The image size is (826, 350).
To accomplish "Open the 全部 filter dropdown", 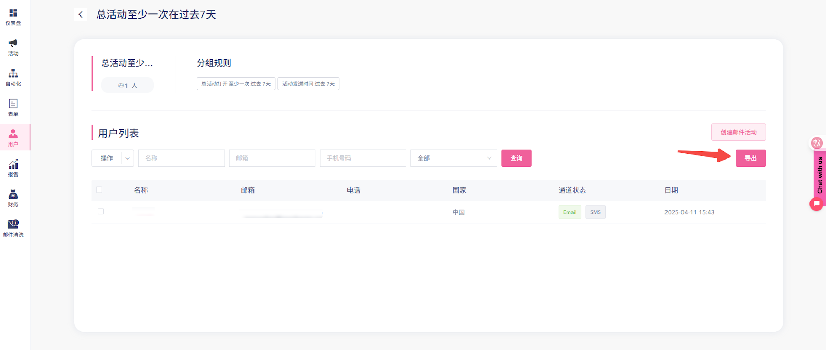I will tap(453, 158).
